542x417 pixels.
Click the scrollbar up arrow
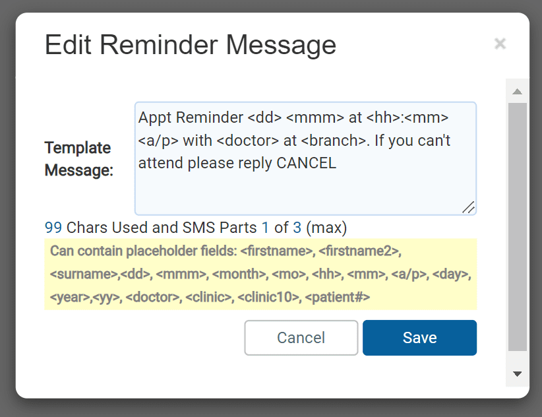coord(517,91)
